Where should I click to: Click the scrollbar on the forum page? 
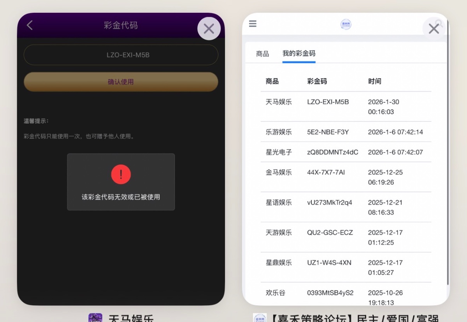[448, 156]
